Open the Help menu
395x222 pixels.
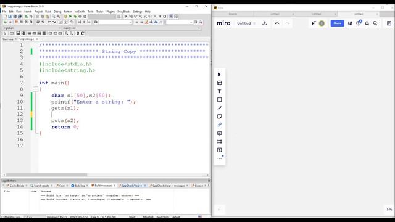pyautogui.click(x=148, y=12)
